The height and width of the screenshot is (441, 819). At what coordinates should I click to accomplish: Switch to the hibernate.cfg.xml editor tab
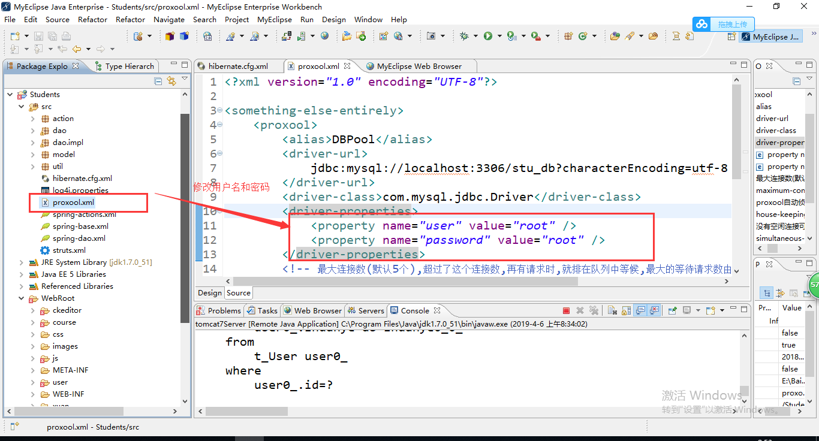pos(239,65)
